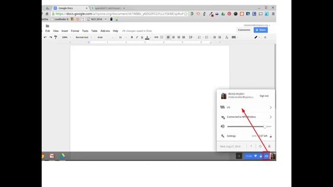Click Sign out in the tray
This screenshot has width=333, height=187.
point(264,96)
